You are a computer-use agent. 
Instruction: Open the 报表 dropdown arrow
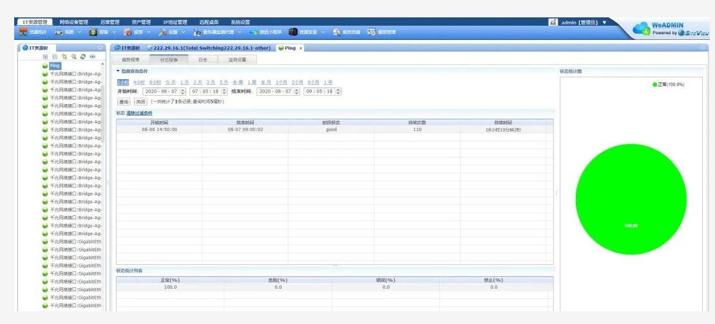(x=149, y=32)
